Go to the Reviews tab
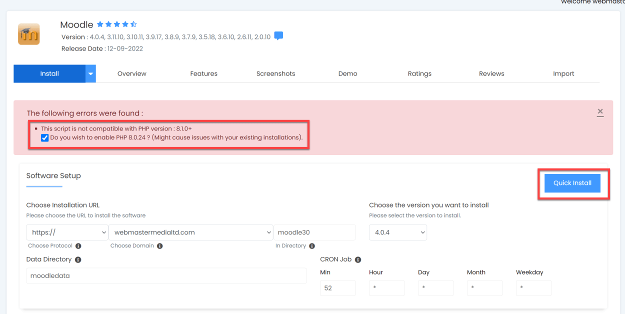625x314 pixels. tap(491, 73)
